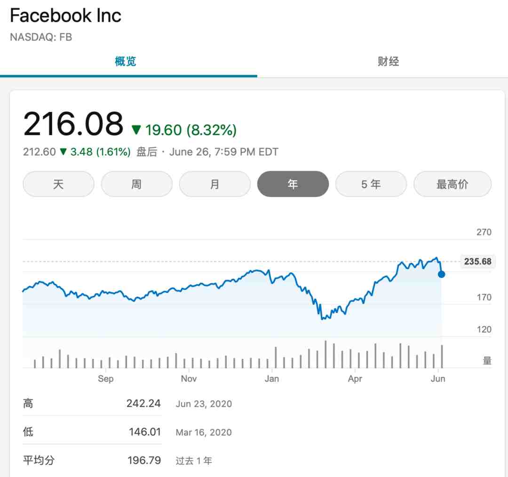Click the Jun label on chart axis
The image size is (508, 477).
pyautogui.click(x=438, y=379)
